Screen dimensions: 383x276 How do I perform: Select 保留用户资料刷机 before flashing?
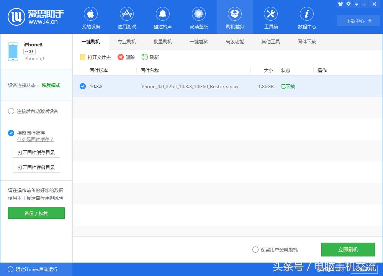click(255, 249)
